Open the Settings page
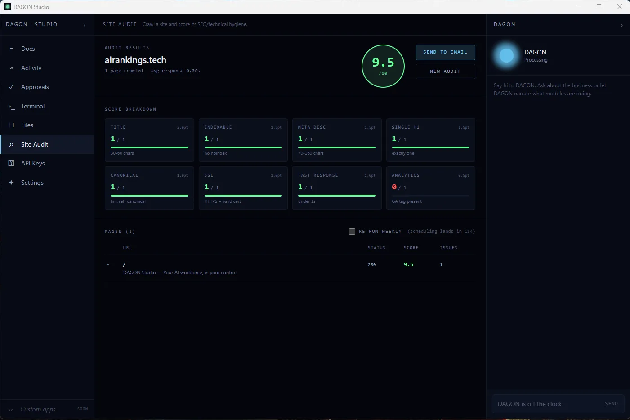 tap(47, 183)
